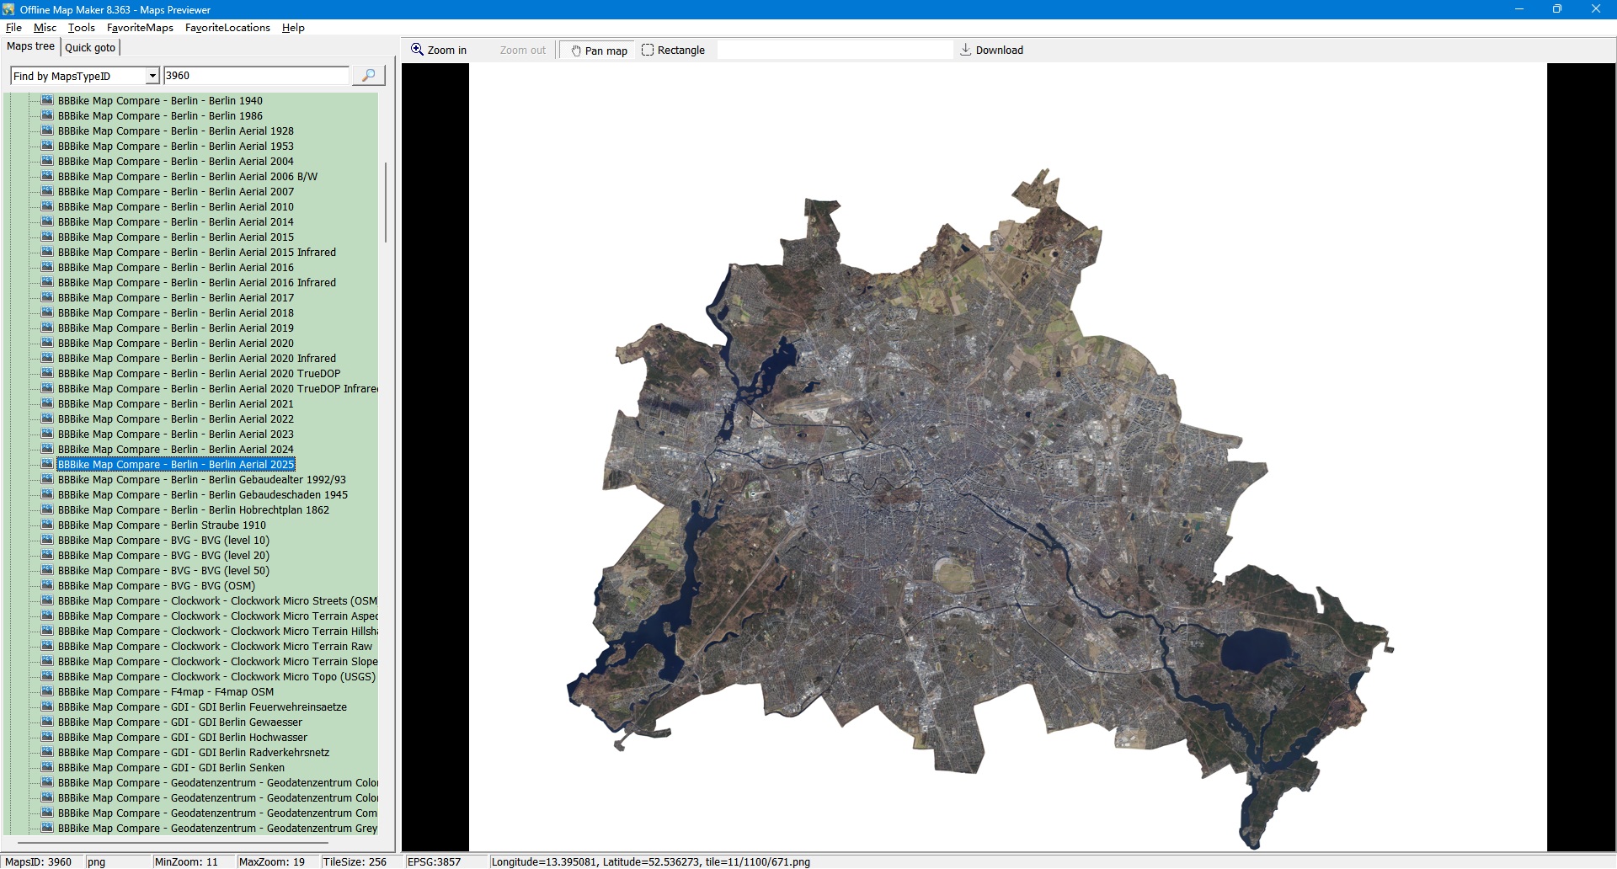Open the FavoriteLocations menu

click(x=227, y=28)
